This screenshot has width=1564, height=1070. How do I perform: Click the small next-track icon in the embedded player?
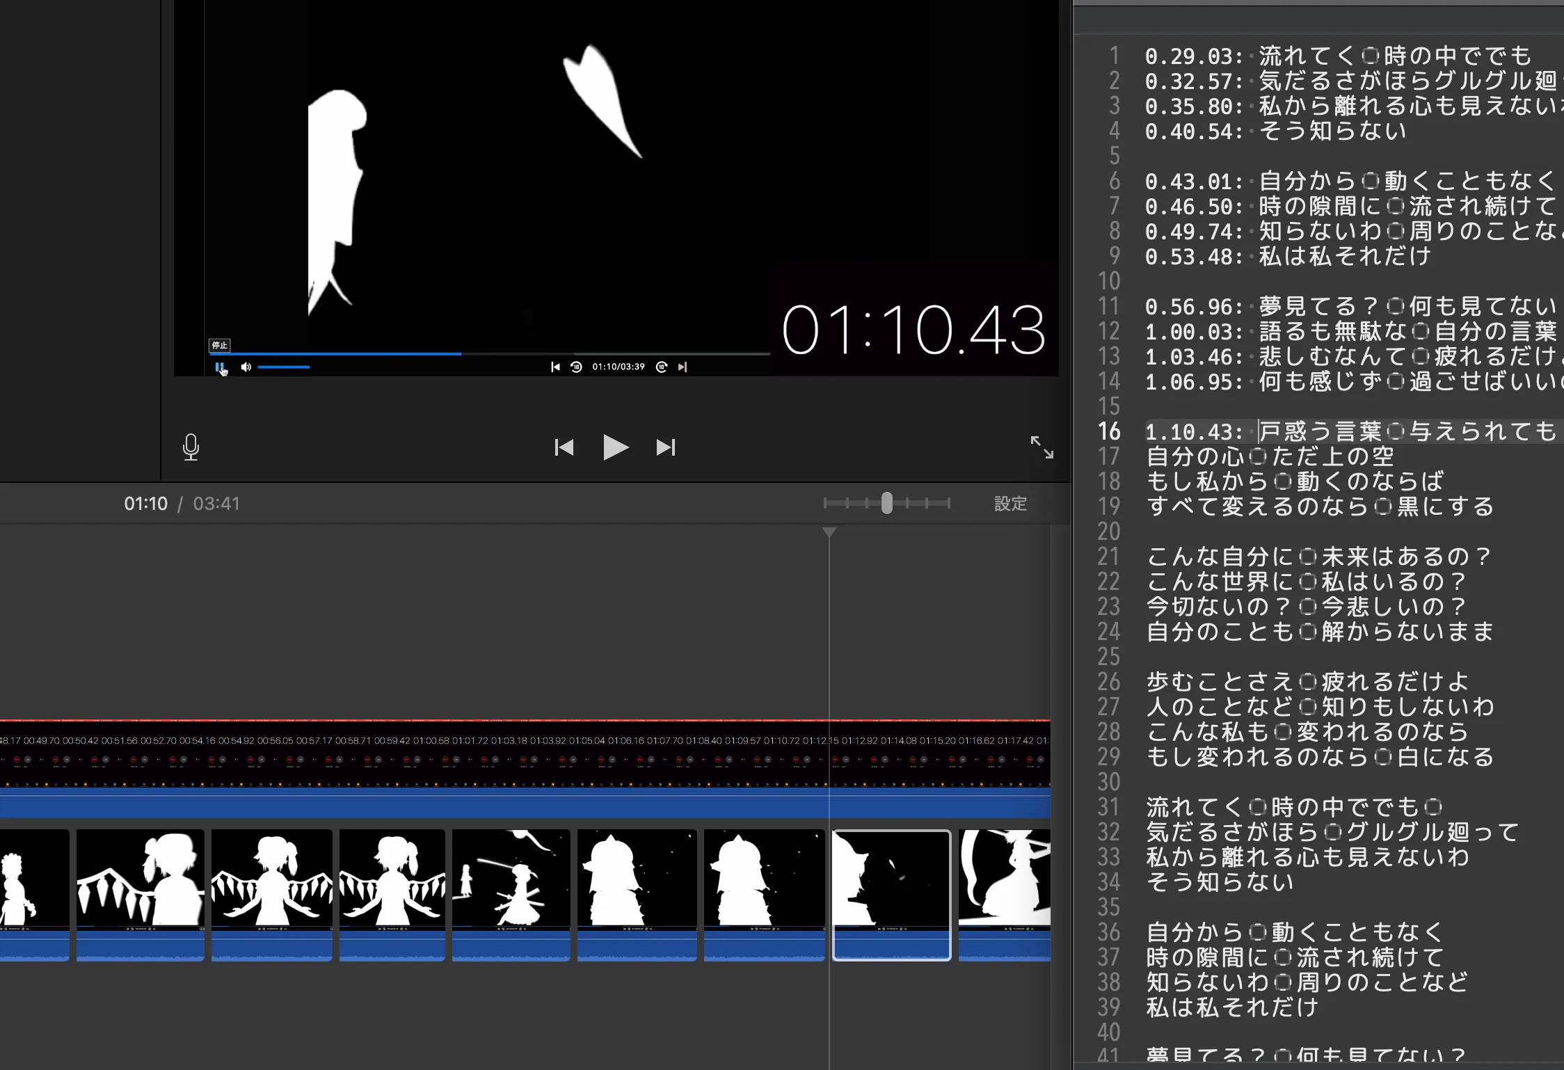tap(683, 367)
